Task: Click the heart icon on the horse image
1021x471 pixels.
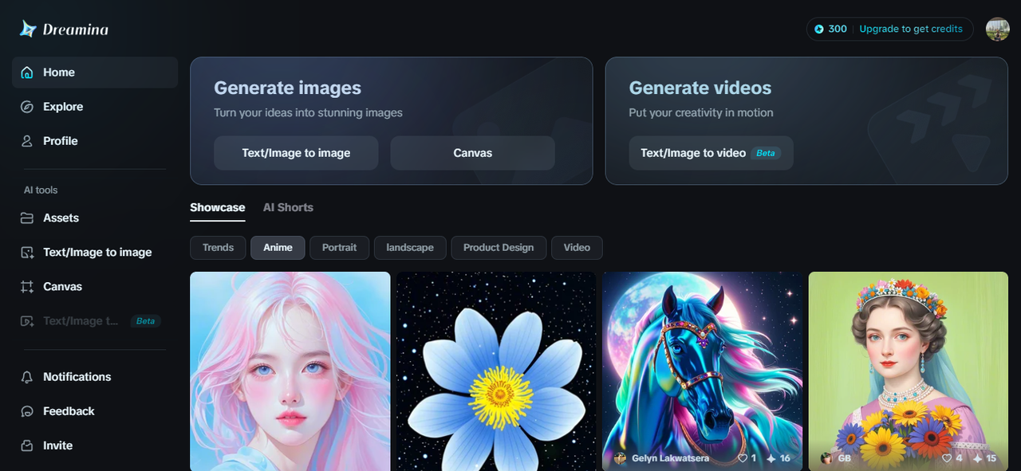Action: (743, 458)
